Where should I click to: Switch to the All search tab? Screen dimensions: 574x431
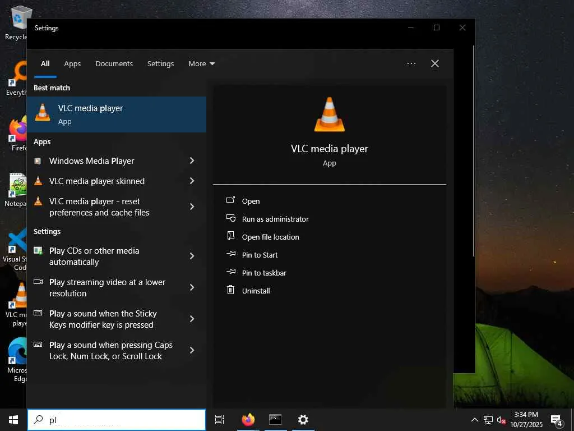45,64
